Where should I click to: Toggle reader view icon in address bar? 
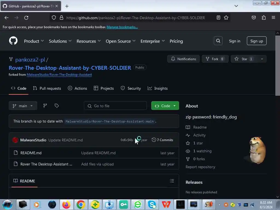(x=218, y=17)
